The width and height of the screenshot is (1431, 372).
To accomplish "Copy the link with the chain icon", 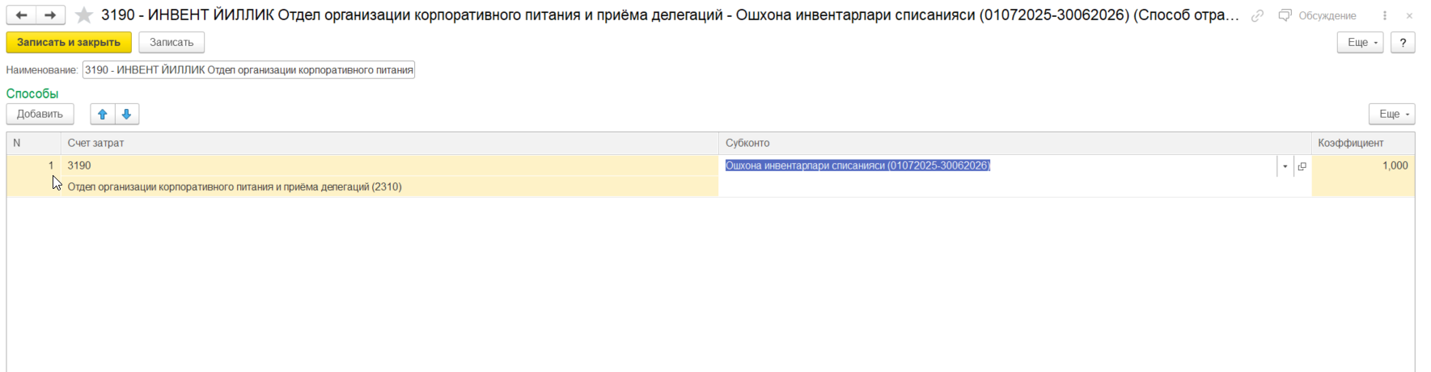I will tap(1257, 15).
